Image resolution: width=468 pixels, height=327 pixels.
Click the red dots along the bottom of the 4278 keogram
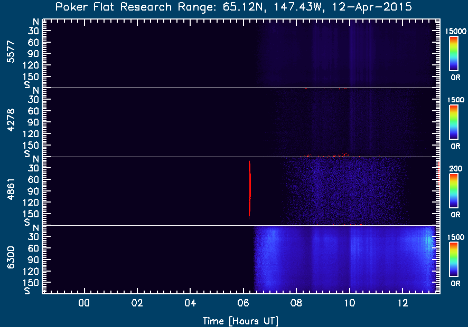pos(327,155)
